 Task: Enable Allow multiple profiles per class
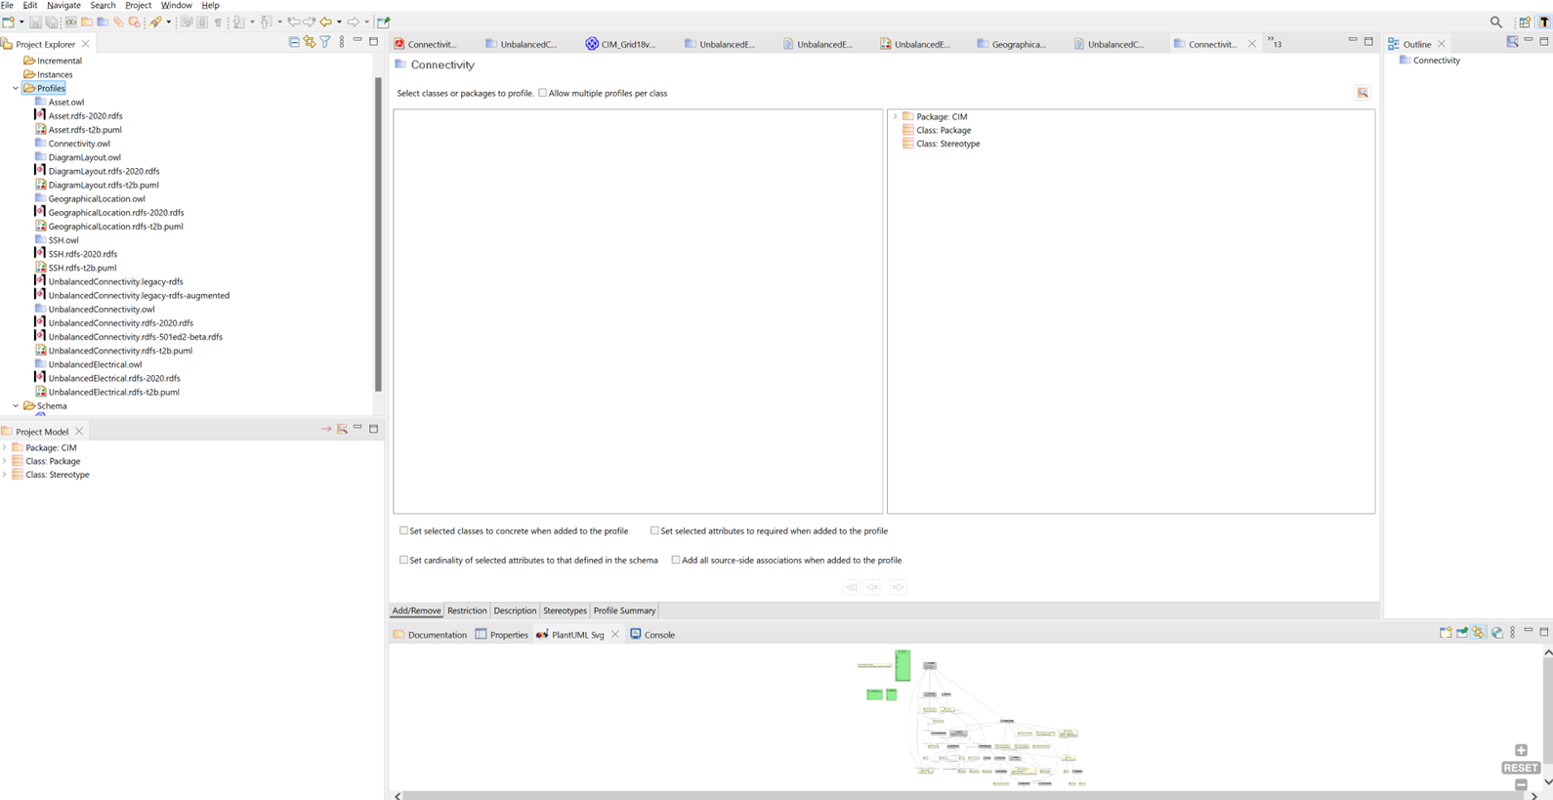[543, 93]
